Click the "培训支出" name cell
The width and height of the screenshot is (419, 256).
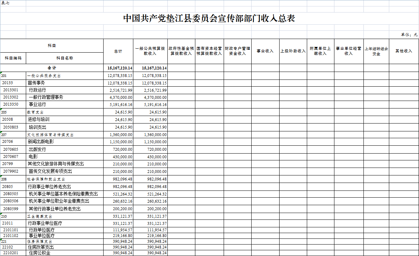pos(65,127)
